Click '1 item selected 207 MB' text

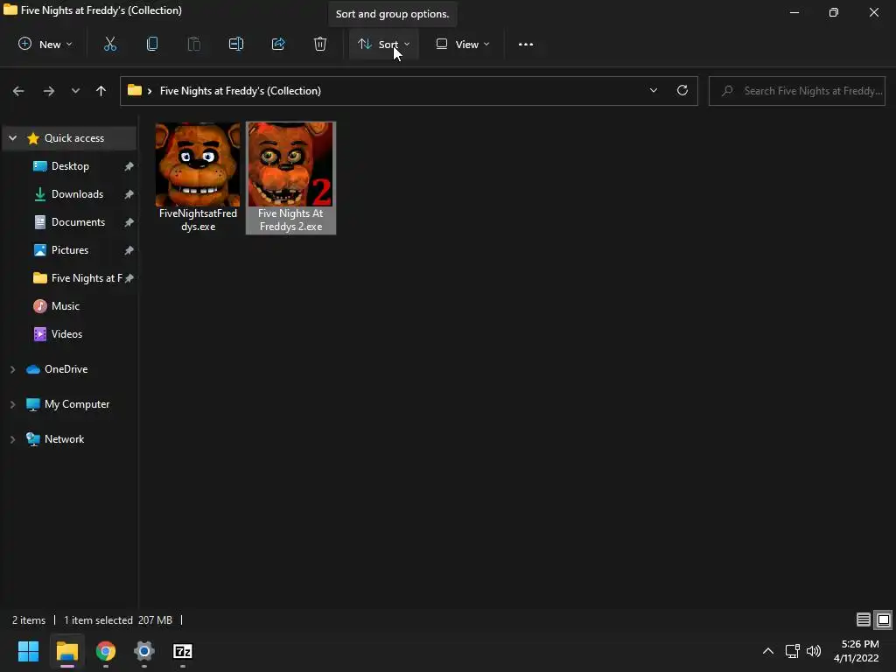coord(118,620)
